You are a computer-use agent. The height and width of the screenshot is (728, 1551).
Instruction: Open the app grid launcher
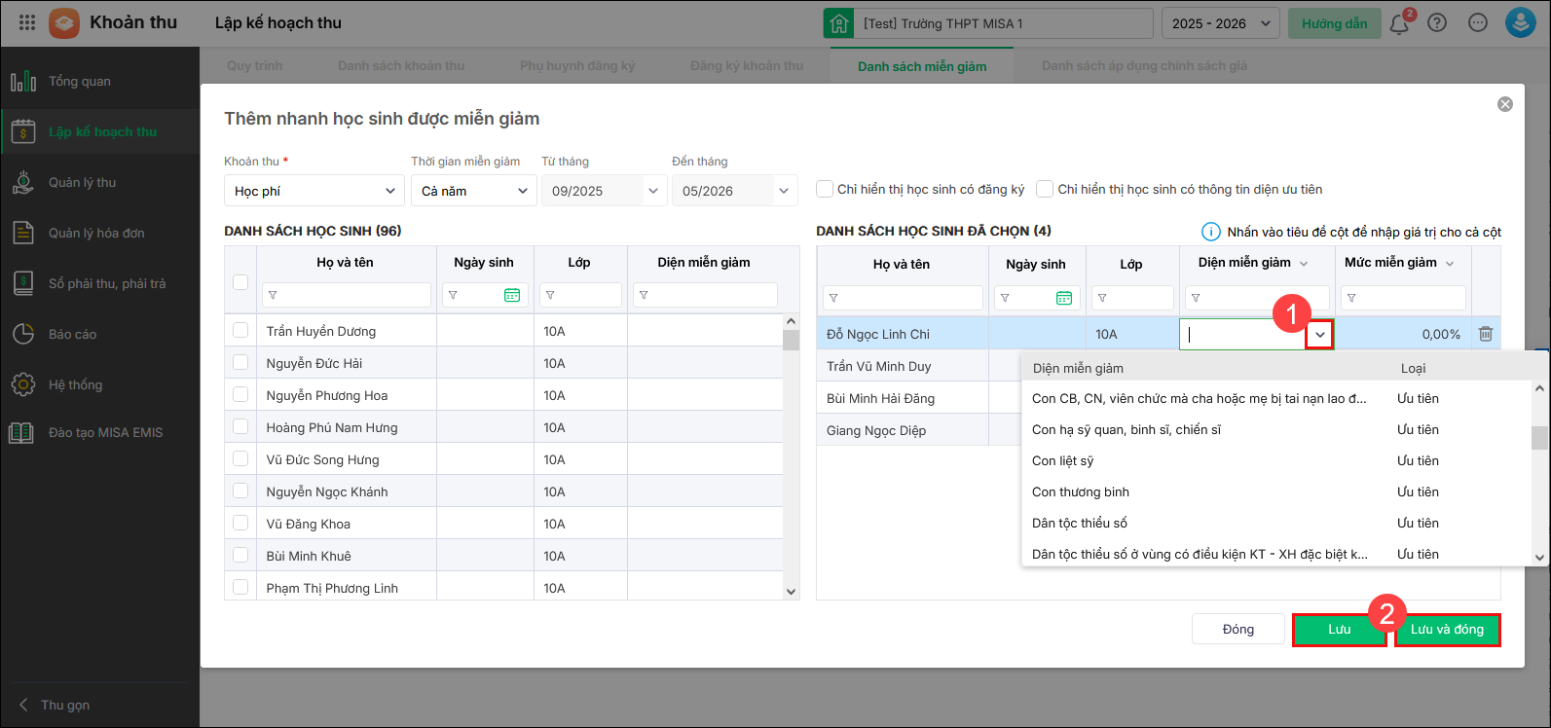(27, 22)
